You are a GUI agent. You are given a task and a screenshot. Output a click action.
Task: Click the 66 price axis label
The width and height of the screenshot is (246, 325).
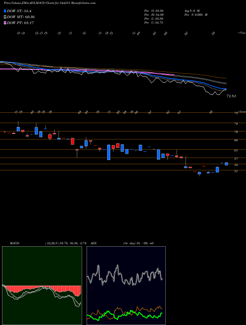click(236, 140)
